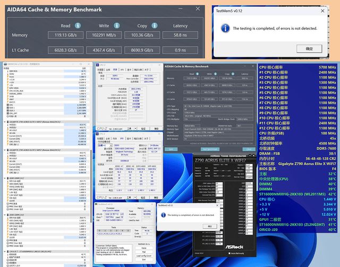
Task: Collapse the first GIGABYTE Z790 sensor group
Action: tap(5, 122)
